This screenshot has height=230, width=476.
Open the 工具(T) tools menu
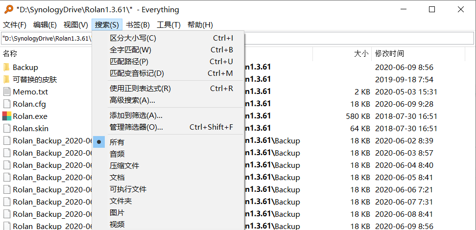(169, 25)
